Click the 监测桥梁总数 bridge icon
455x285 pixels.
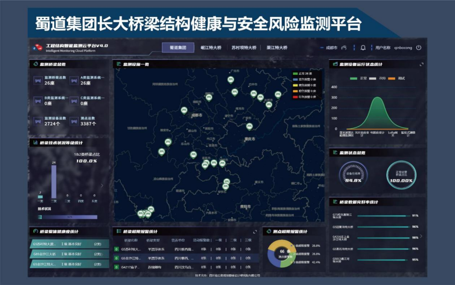[x=37, y=80]
